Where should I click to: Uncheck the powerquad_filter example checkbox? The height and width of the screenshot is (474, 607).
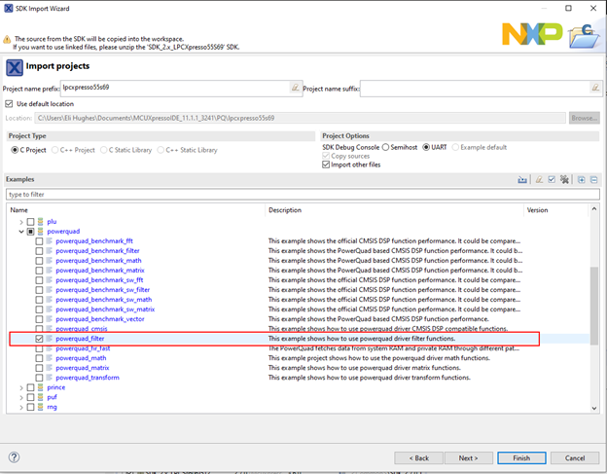click(x=39, y=339)
